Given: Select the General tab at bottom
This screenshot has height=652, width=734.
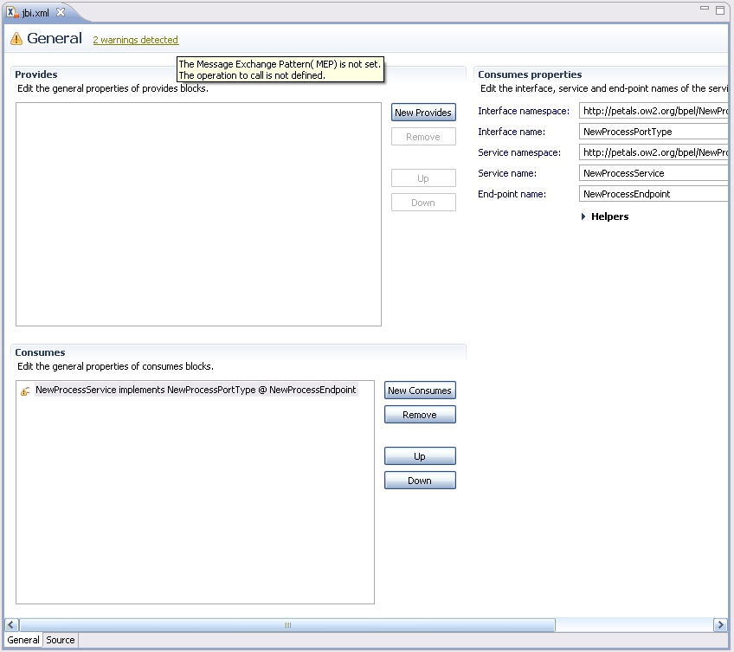Looking at the screenshot, I should point(23,640).
